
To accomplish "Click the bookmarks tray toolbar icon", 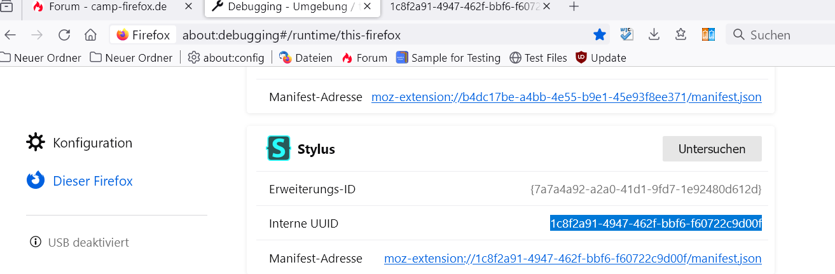I will pyautogui.click(x=681, y=35).
